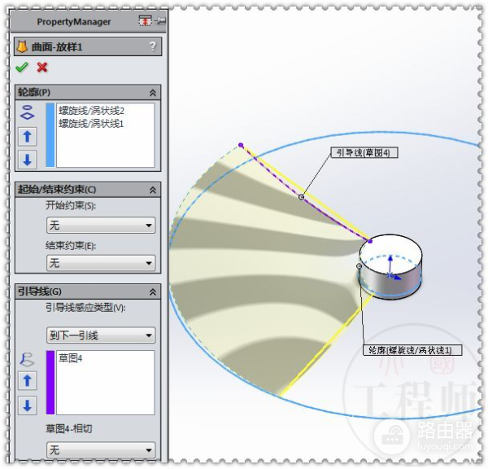The height and width of the screenshot is (469, 488).
Task: Click the profile selection icon in 轮廓
Action: (28, 112)
